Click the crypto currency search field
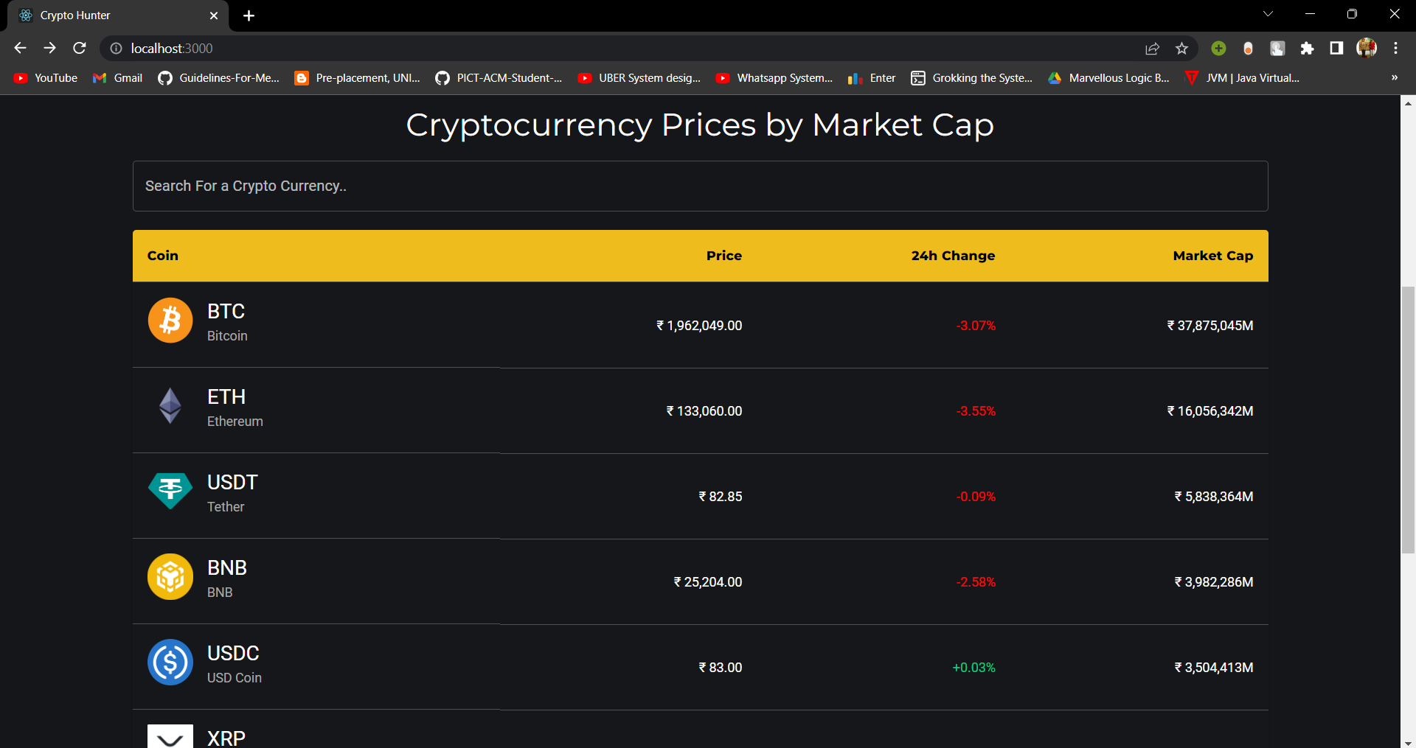This screenshot has height=748, width=1416. [x=699, y=186]
